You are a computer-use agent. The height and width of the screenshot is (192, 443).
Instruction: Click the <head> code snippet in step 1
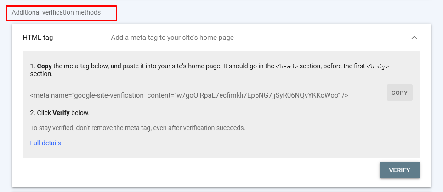click(287, 67)
